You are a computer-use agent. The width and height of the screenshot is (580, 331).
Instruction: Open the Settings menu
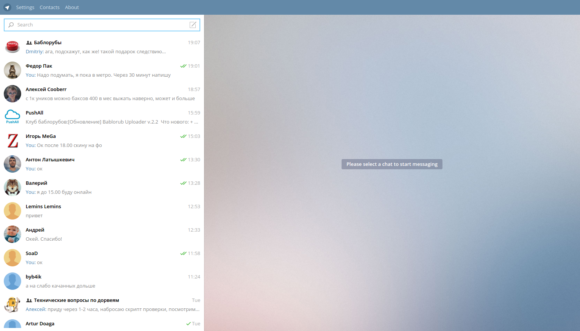click(x=25, y=8)
